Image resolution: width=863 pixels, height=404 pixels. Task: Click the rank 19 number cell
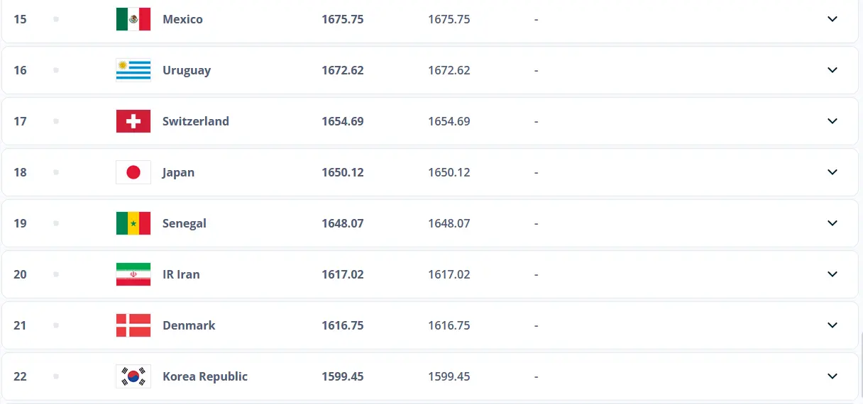[20, 223]
